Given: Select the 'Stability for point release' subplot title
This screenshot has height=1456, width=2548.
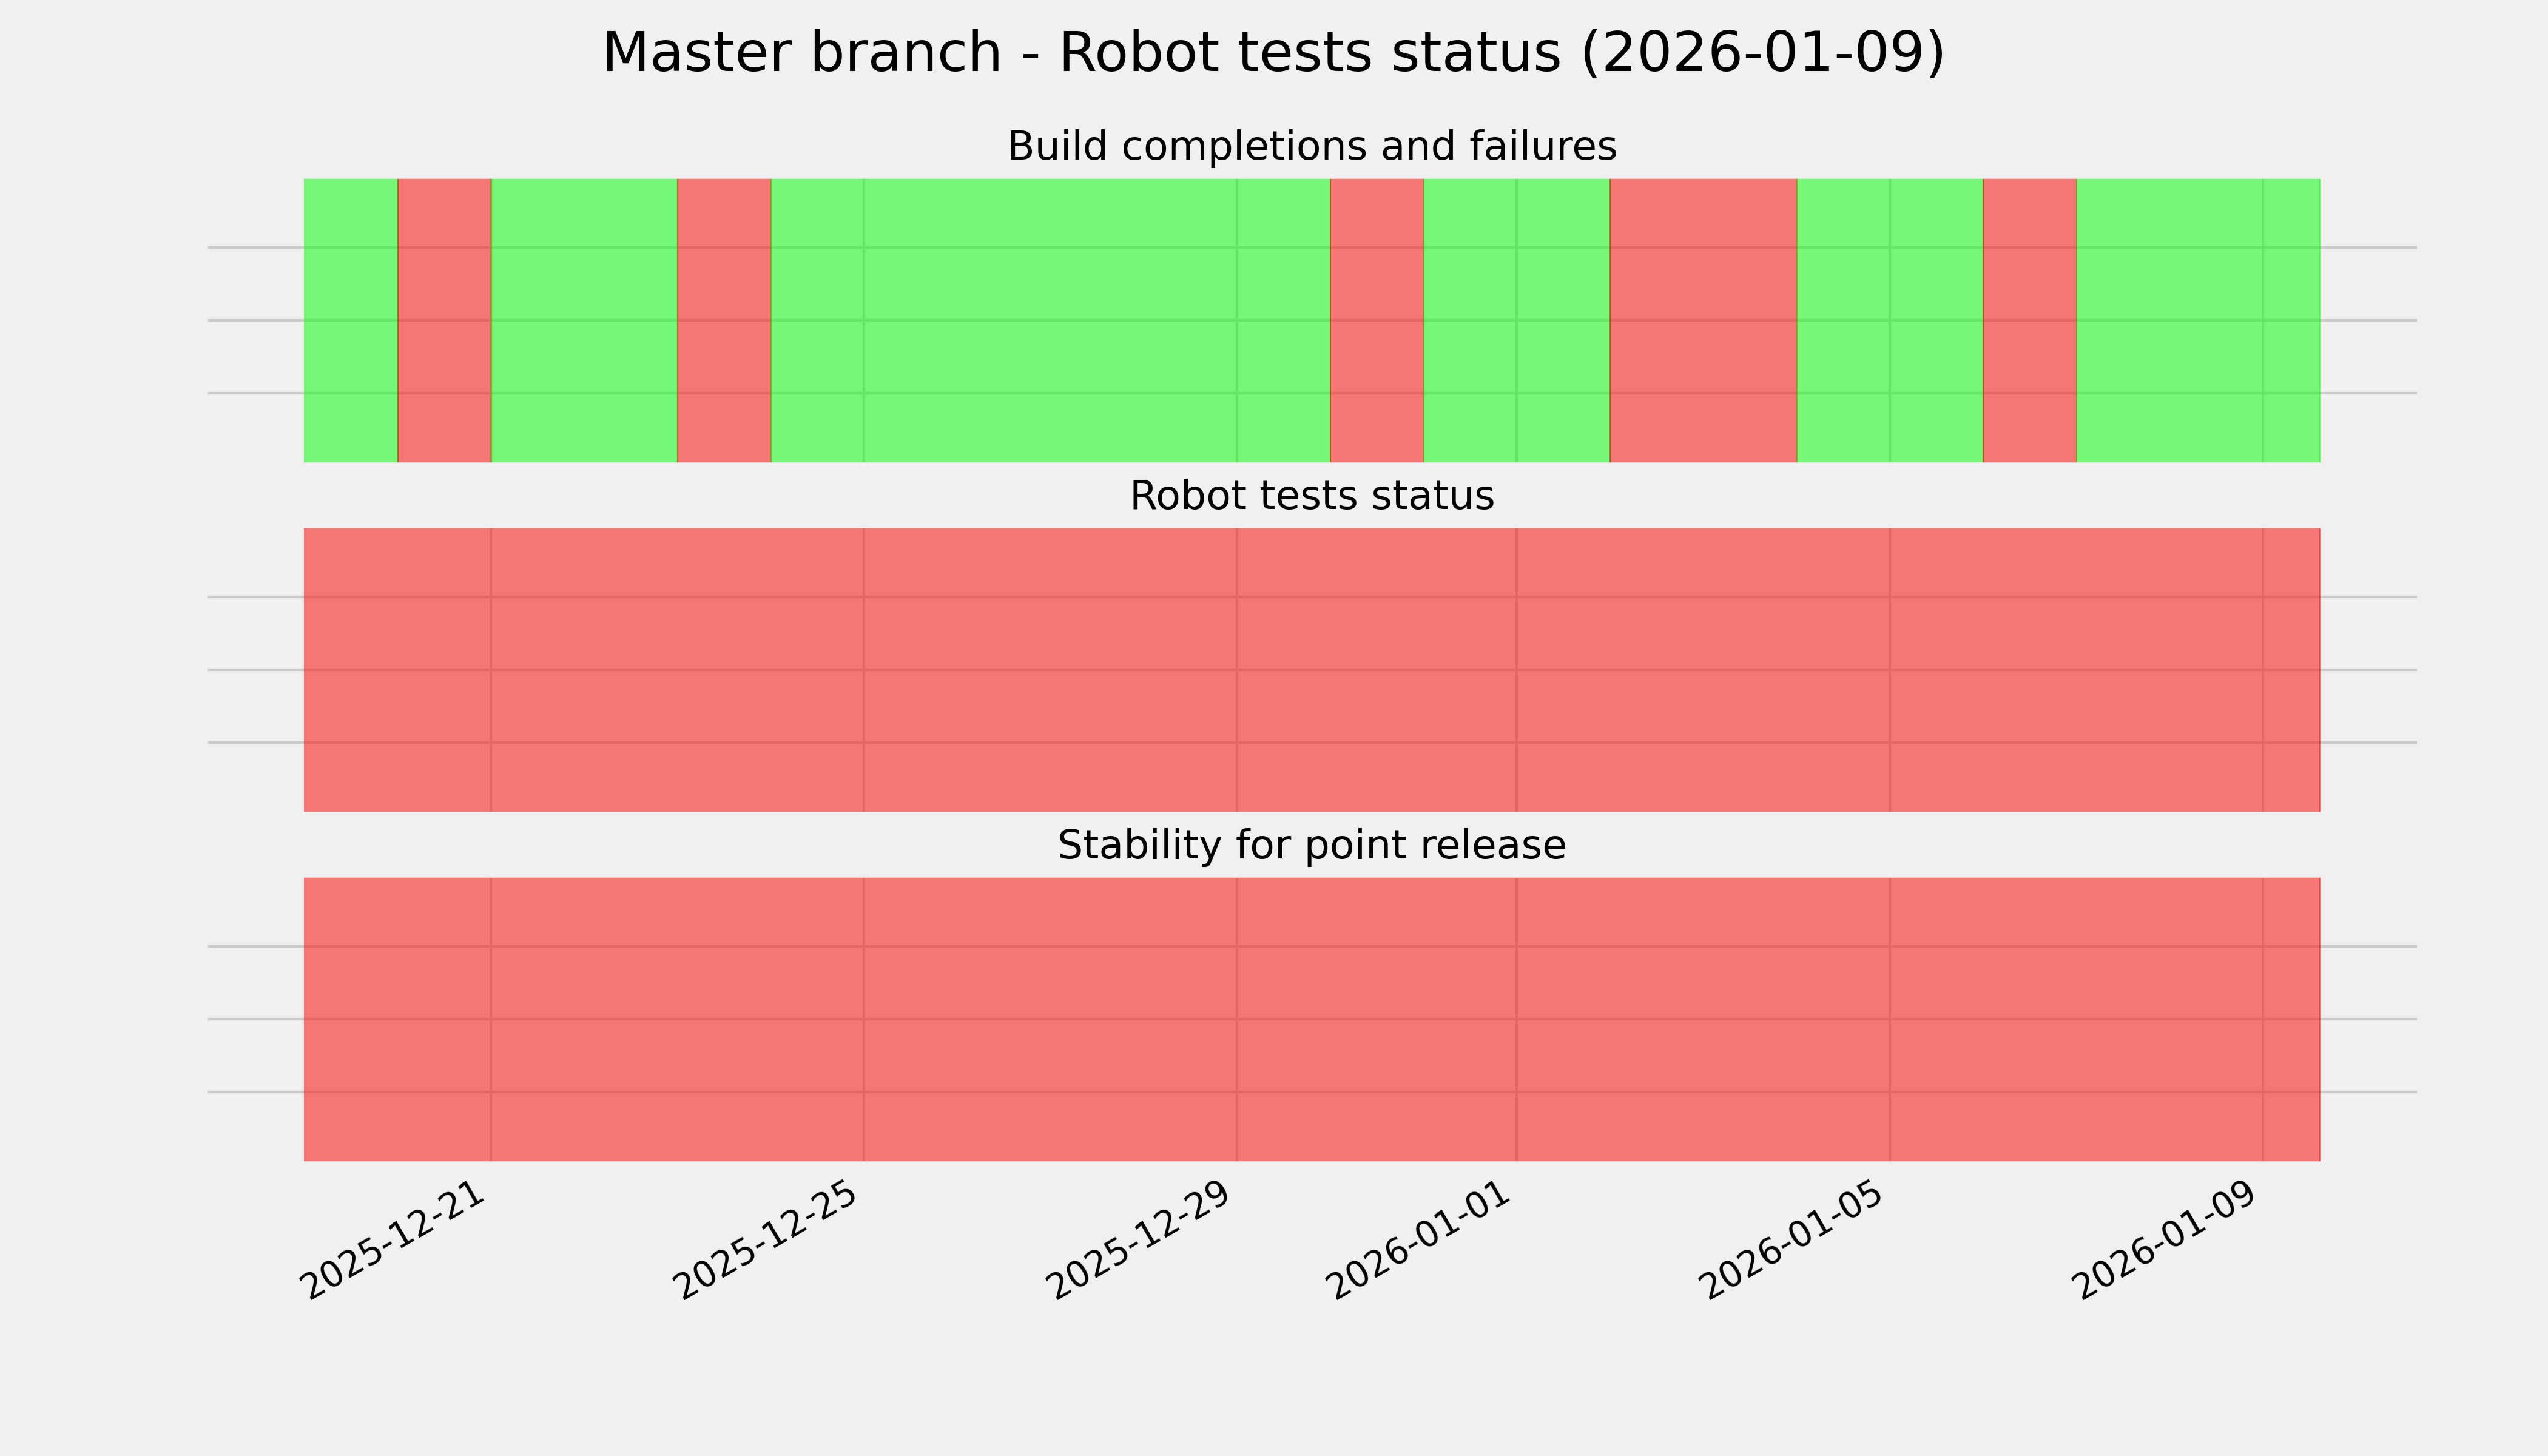Looking at the screenshot, I should 1311,846.
